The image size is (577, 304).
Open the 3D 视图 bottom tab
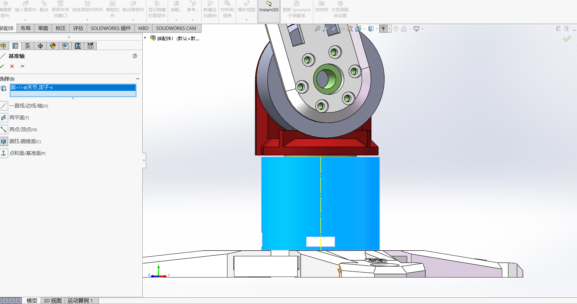tap(53, 301)
